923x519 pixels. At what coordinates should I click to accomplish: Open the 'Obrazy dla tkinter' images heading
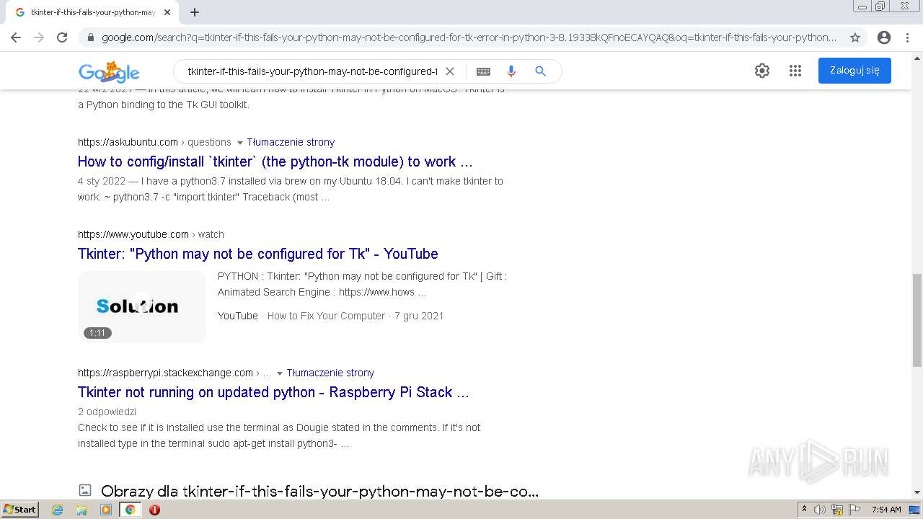click(319, 492)
